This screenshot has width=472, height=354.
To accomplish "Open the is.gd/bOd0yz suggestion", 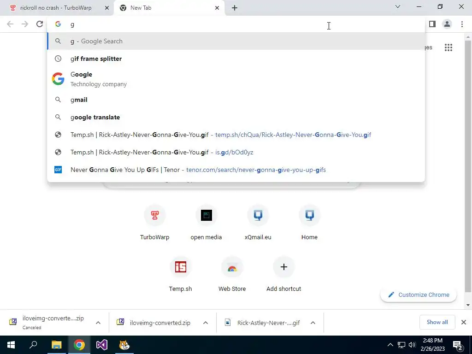I will (x=236, y=152).
